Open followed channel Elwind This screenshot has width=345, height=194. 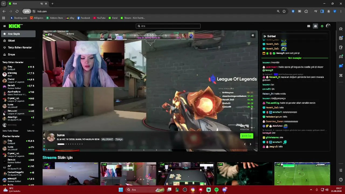(18, 81)
